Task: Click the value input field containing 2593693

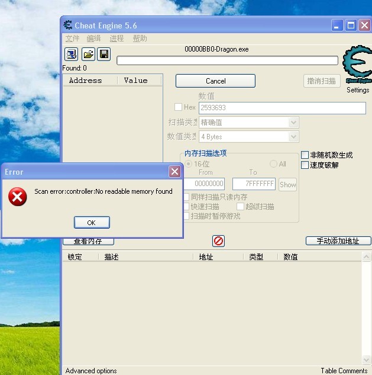Action: tap(282, 108)
